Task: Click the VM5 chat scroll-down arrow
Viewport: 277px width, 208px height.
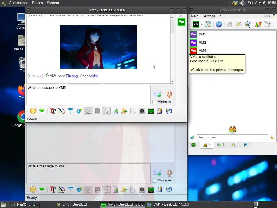Action: coord(172,82)
